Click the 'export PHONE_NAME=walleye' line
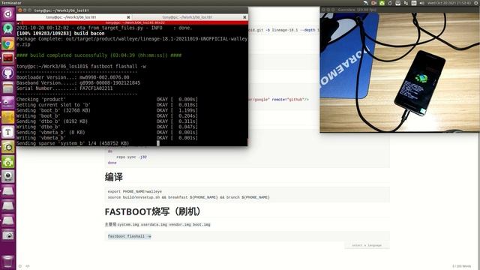Screen dimensions: 480x270 135,191
